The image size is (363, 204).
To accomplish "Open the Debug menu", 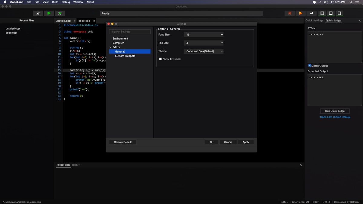I will (x=66, y=2).
